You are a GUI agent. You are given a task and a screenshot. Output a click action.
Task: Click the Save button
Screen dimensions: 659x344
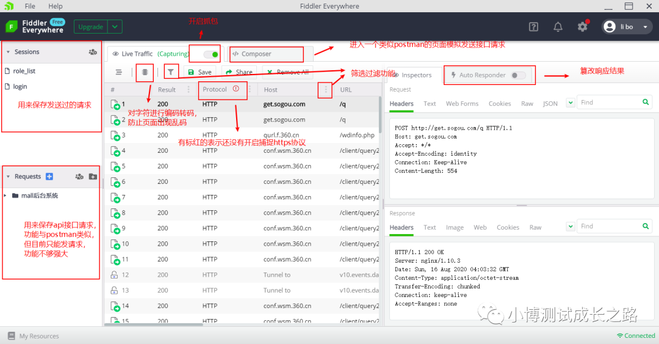pos(200,72)
